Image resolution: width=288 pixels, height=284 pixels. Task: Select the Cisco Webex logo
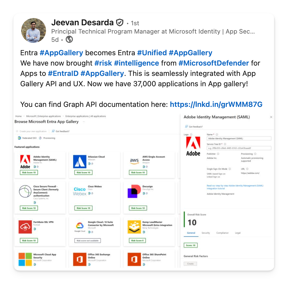(80, 191)
